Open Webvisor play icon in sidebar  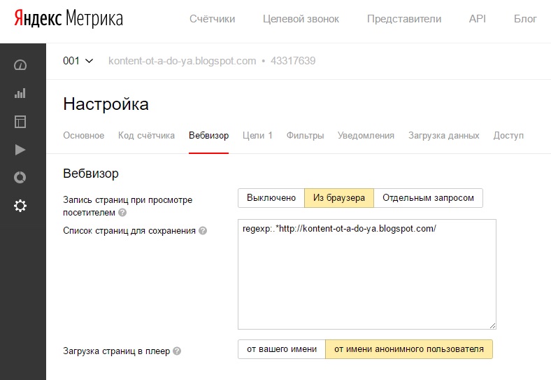point(20,149)
